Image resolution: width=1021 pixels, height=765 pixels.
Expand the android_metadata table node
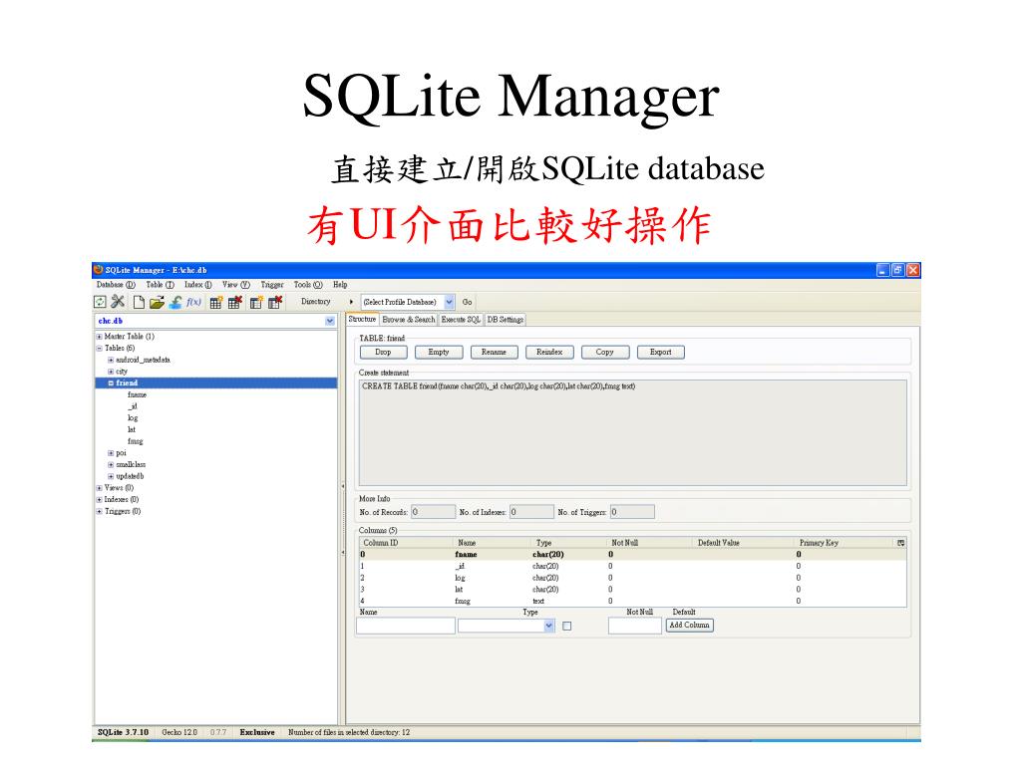(x=111, y=361)
